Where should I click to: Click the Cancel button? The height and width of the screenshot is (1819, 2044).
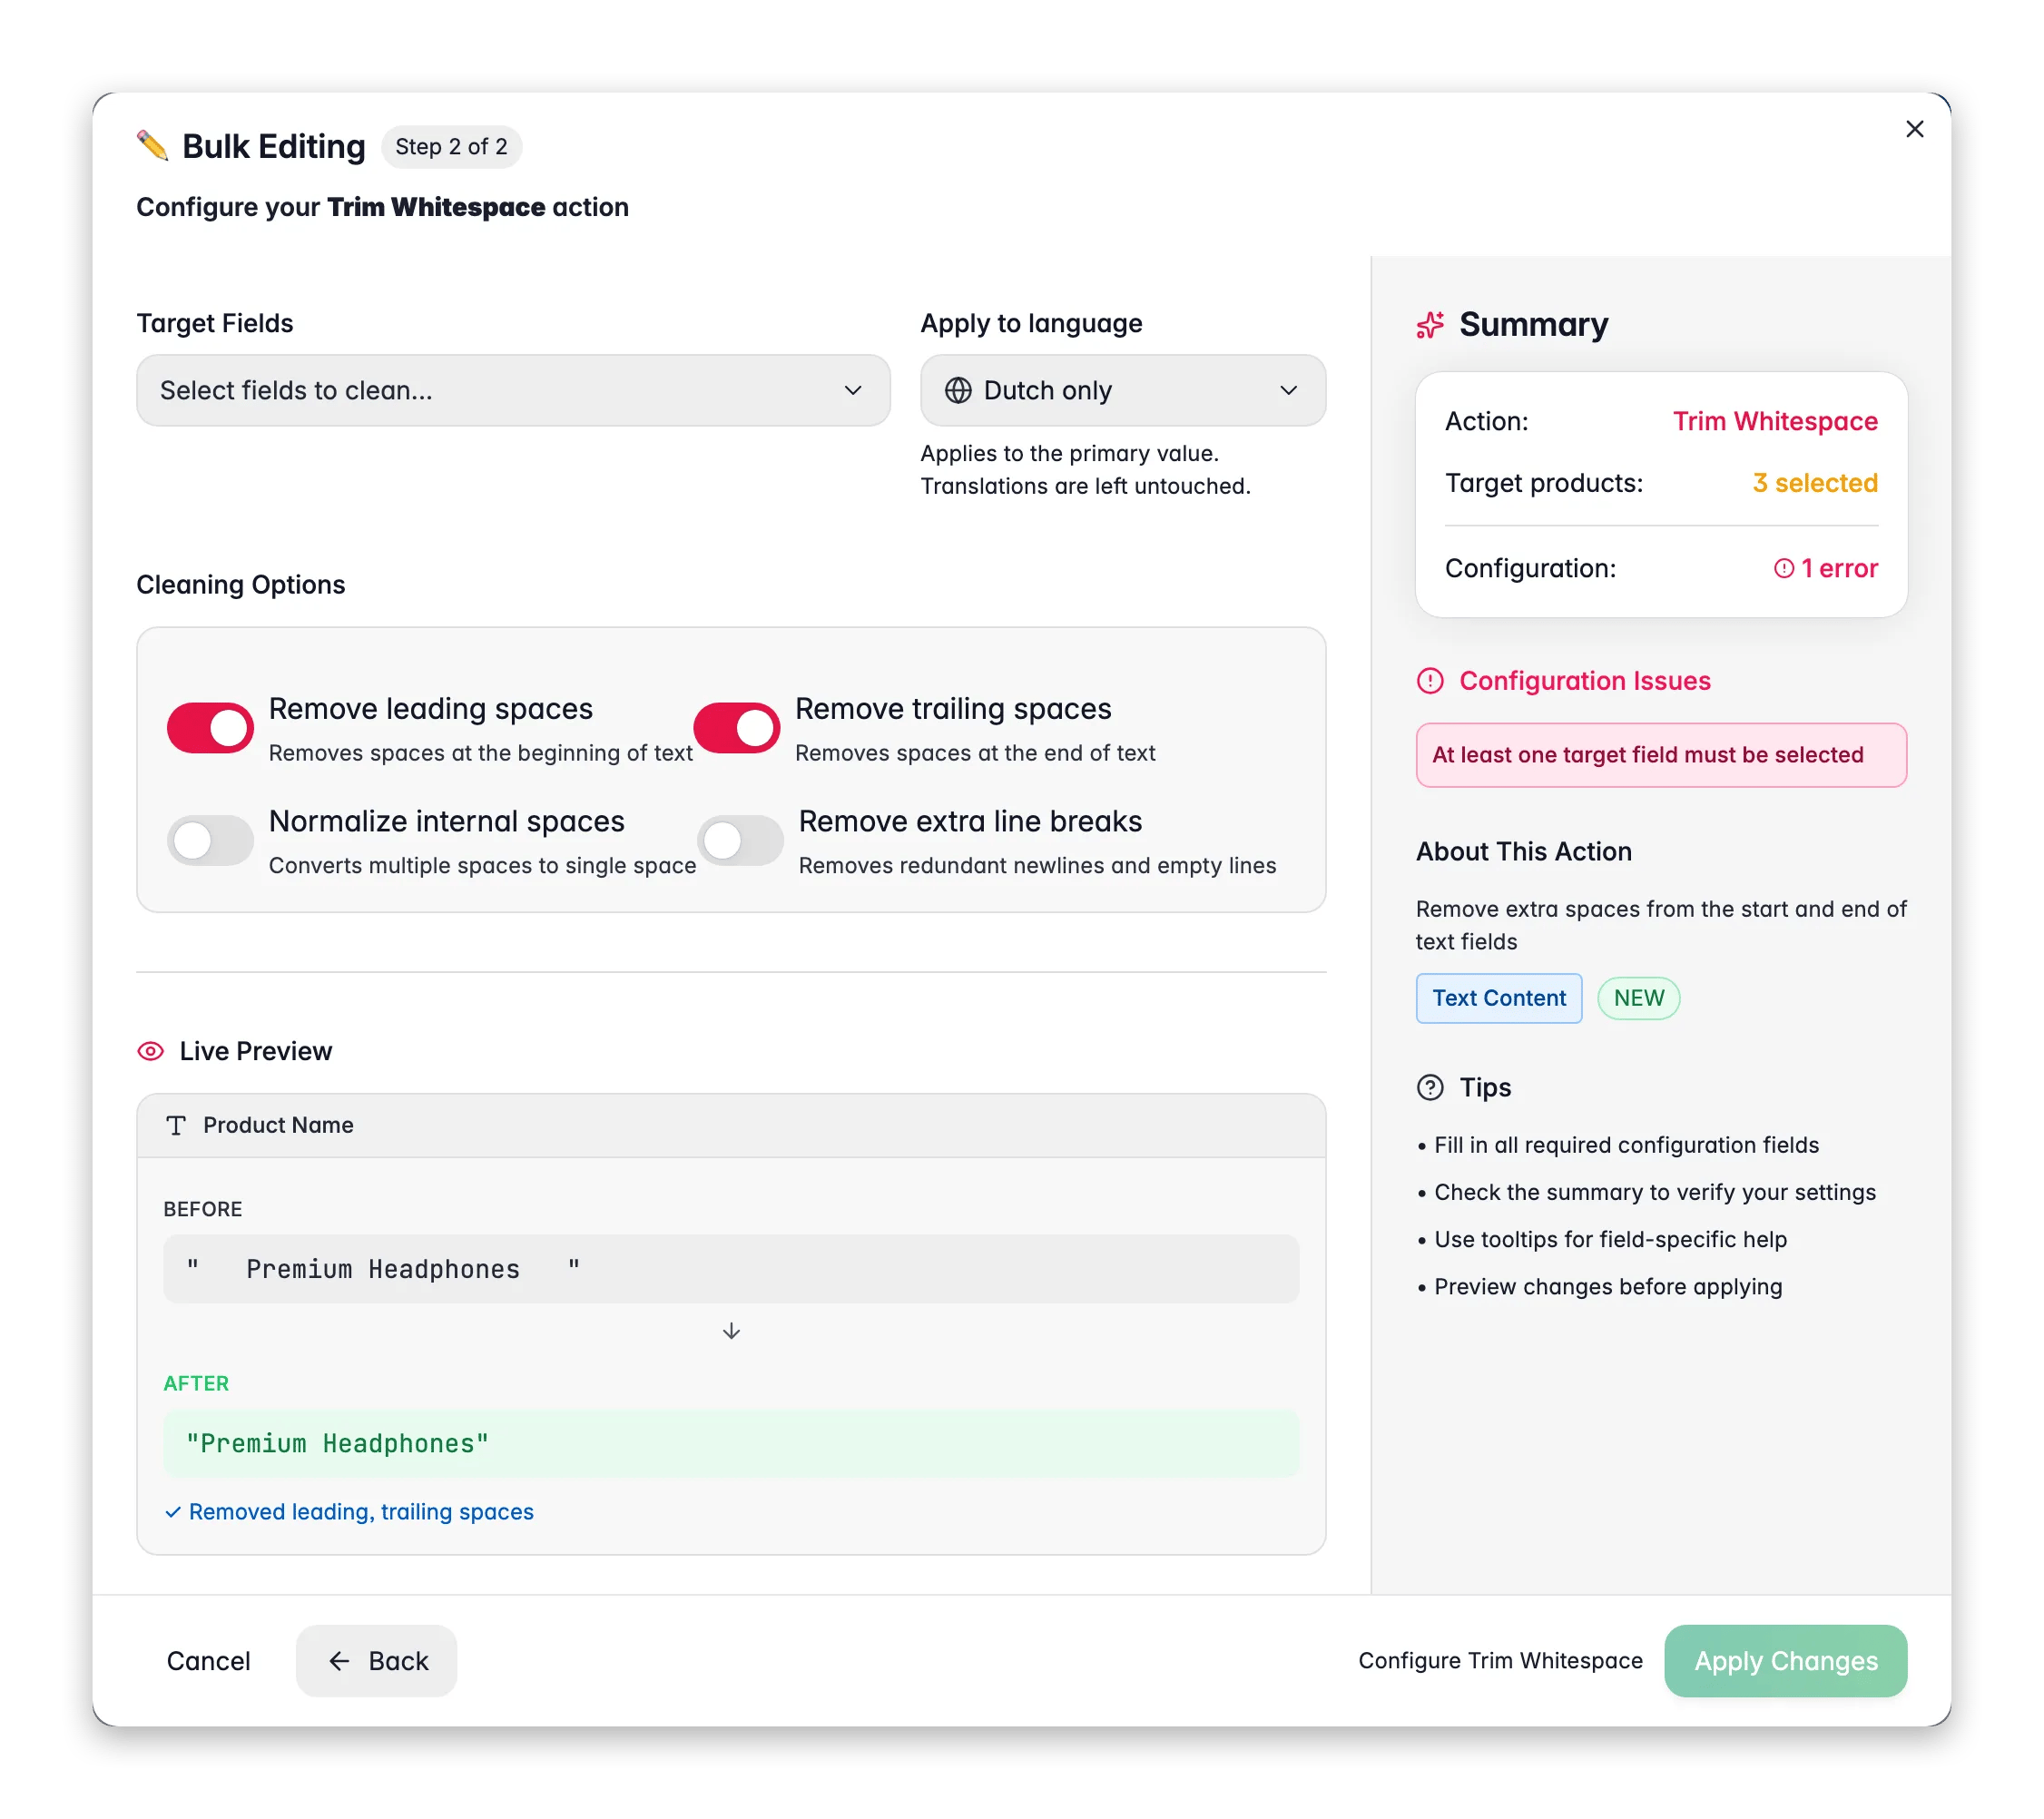[x=208, y=1661]
